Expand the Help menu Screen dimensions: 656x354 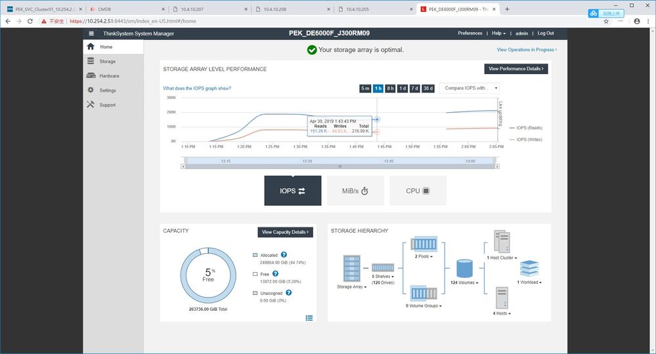click(499, 33)
